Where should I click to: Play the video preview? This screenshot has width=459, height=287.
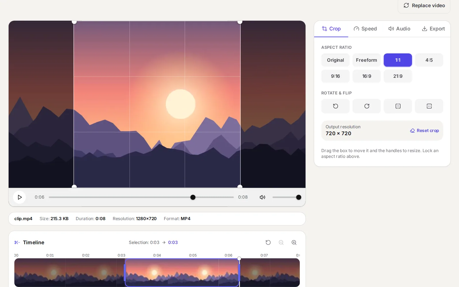tap(20, 197)
